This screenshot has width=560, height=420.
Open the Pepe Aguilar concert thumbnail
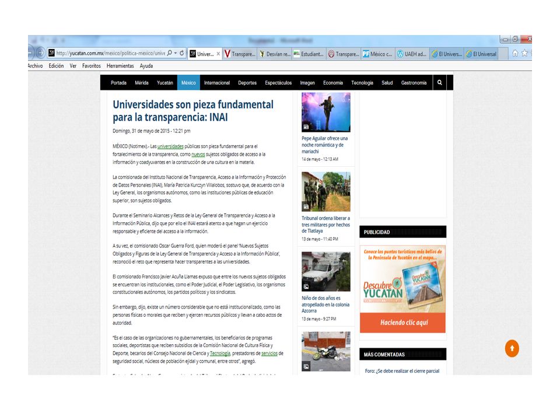pyautogui.click(x=326, y=112)
